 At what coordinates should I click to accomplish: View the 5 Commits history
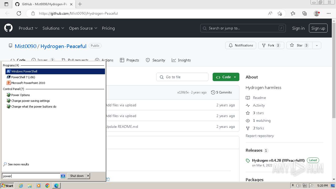pos(221,92)
